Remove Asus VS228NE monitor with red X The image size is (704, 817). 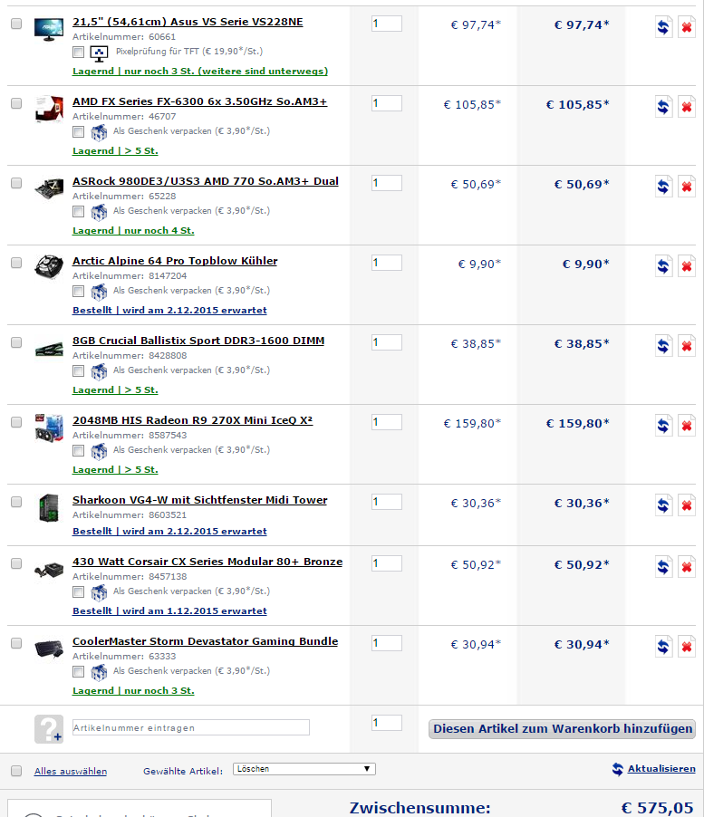687,27
